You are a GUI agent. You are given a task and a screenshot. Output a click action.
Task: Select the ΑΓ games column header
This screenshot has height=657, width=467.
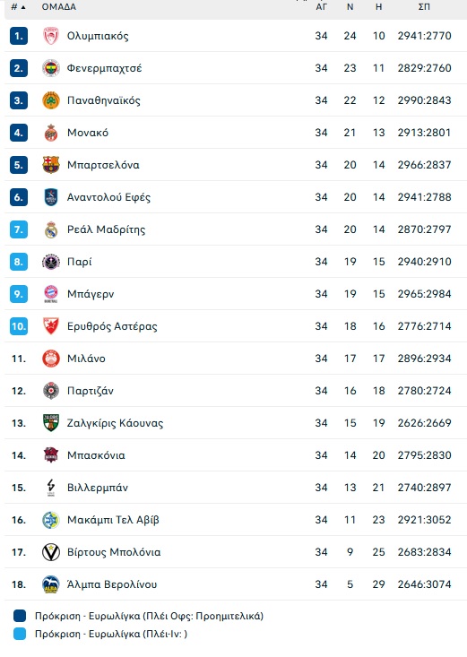click(x=321, y=6)
